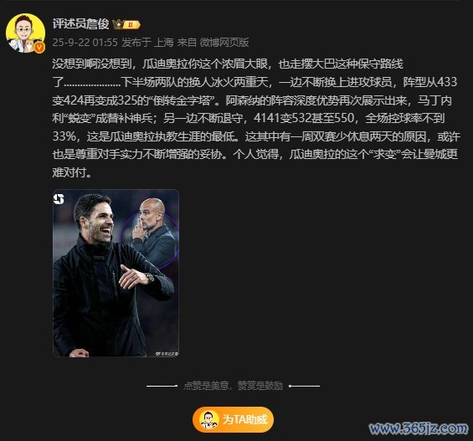Click the orange level II VIP tag
The image size is (473, 441).
coord(131,24)
